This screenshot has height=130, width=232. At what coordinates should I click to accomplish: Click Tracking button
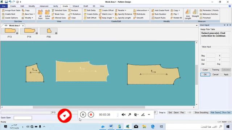215,70
